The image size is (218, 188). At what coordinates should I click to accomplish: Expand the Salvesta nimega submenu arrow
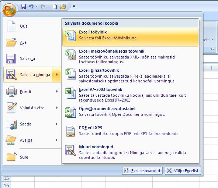coord(57,75)
